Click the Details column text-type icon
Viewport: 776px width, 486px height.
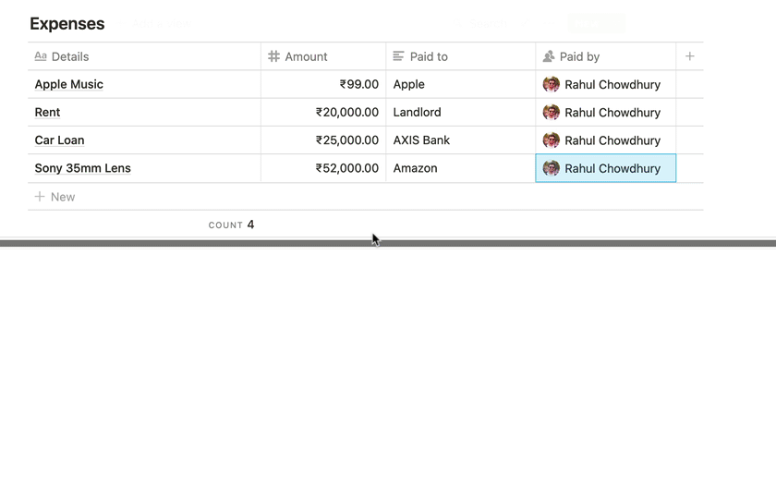(41, 56)
